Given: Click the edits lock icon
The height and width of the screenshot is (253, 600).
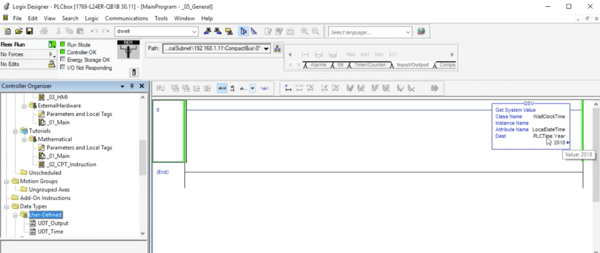Looking at the screenshot, I should 52,64.
